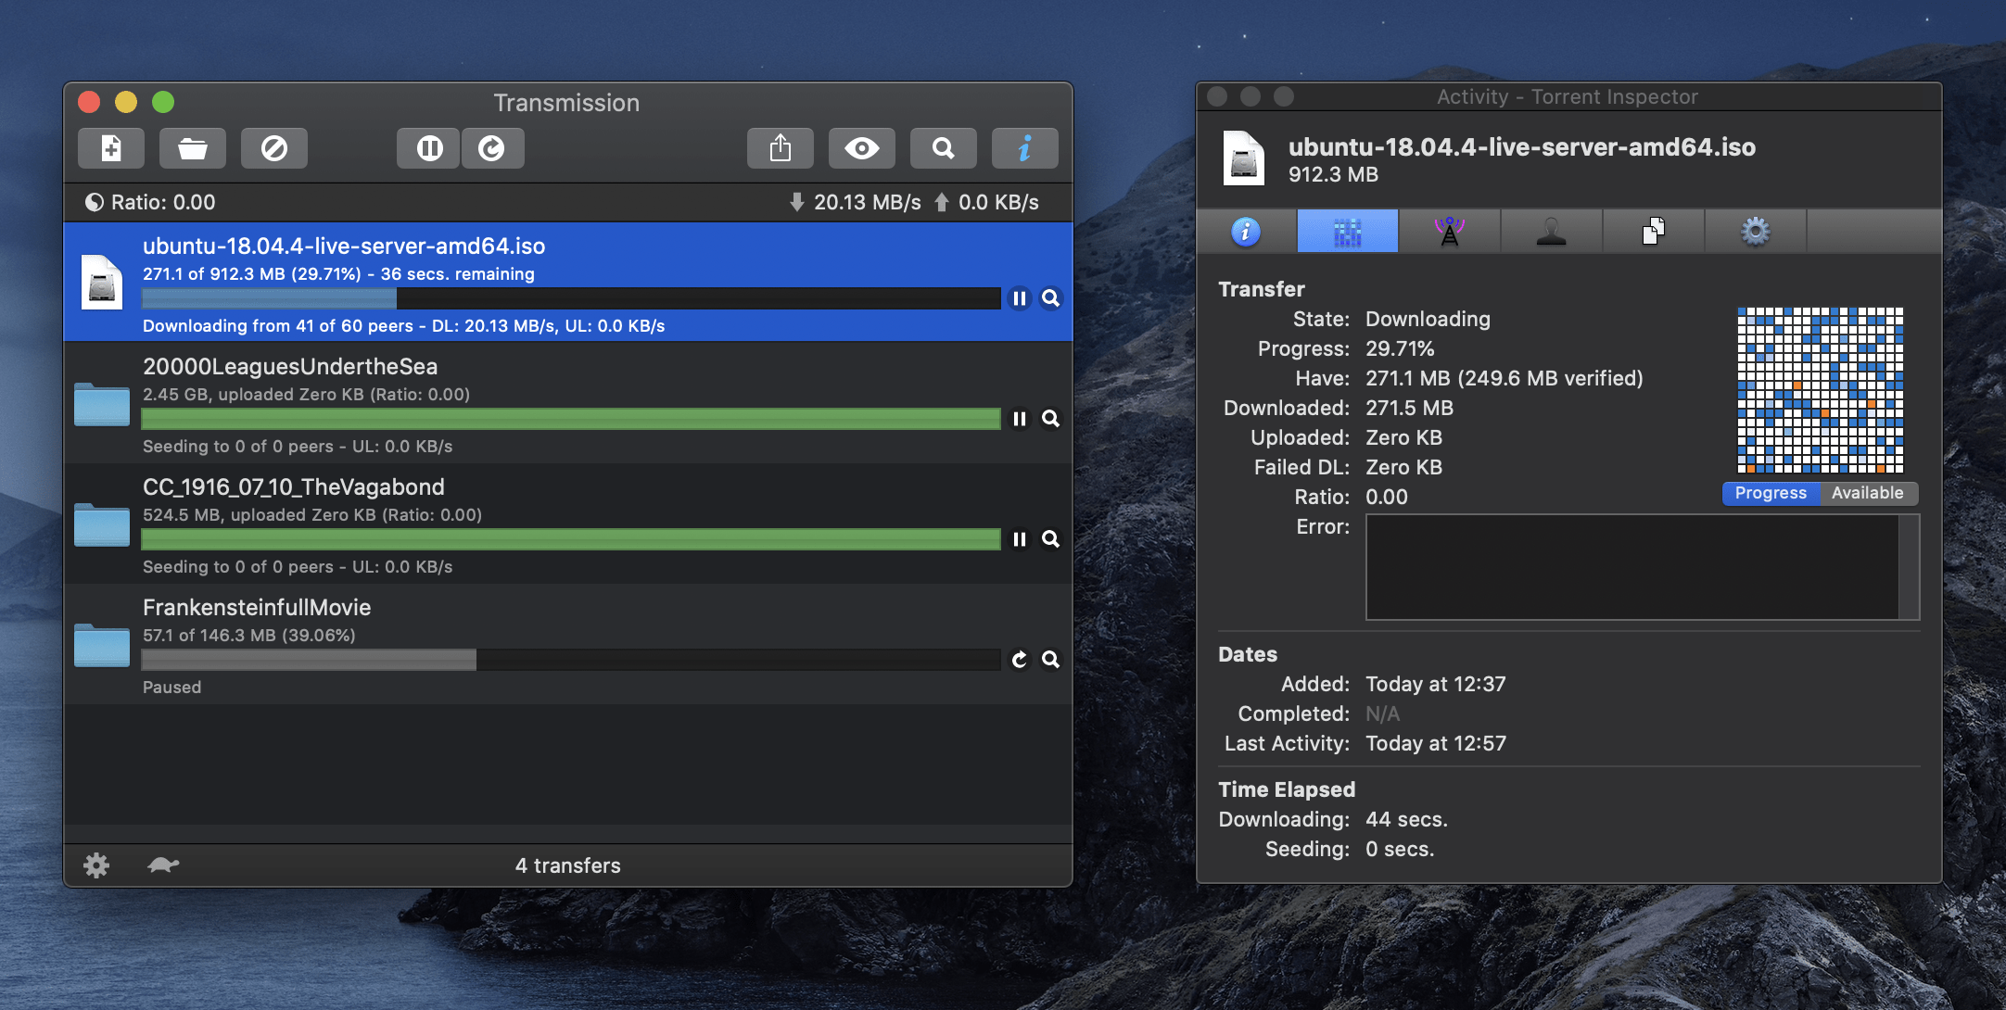Resume the paused FrankensteinfullMovie transfer
The height and width of the screenshot is (1010, 2006).
point(1020,660)
